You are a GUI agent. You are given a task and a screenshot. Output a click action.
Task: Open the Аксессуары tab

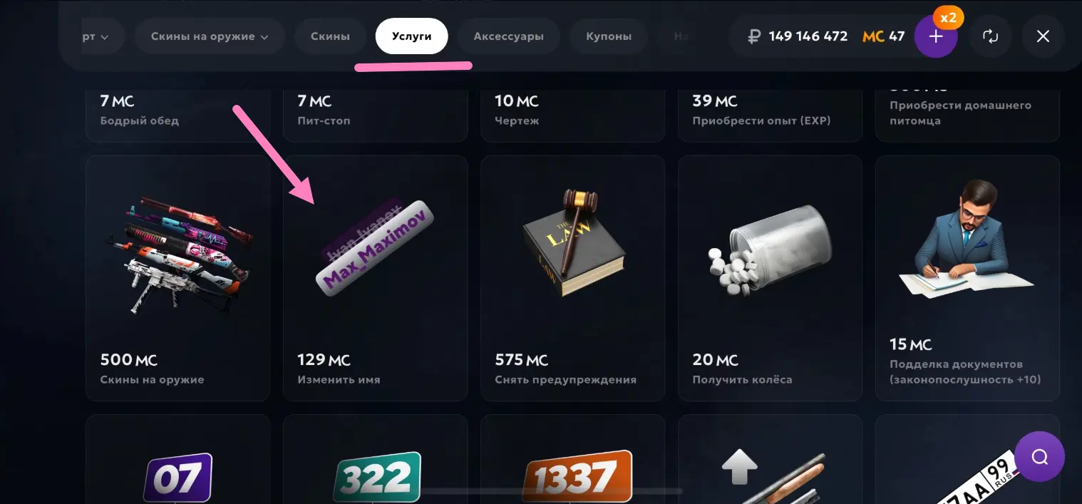click(x=508, y=36)
